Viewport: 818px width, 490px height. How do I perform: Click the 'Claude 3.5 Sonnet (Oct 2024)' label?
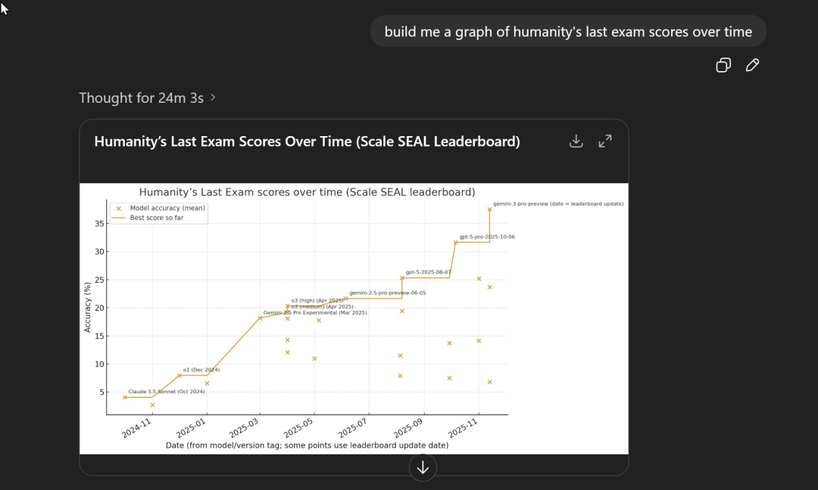(x=167, y=392)
